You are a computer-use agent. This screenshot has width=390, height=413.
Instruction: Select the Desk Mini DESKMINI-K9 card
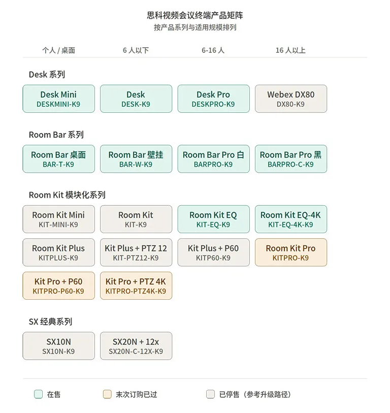[x=59, y=99]
